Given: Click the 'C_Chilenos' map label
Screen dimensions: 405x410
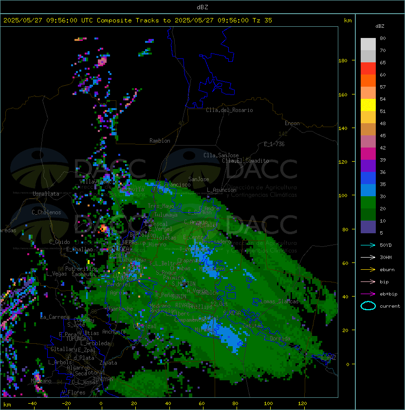Looking at the screenshot, I should tap(46, 212).
